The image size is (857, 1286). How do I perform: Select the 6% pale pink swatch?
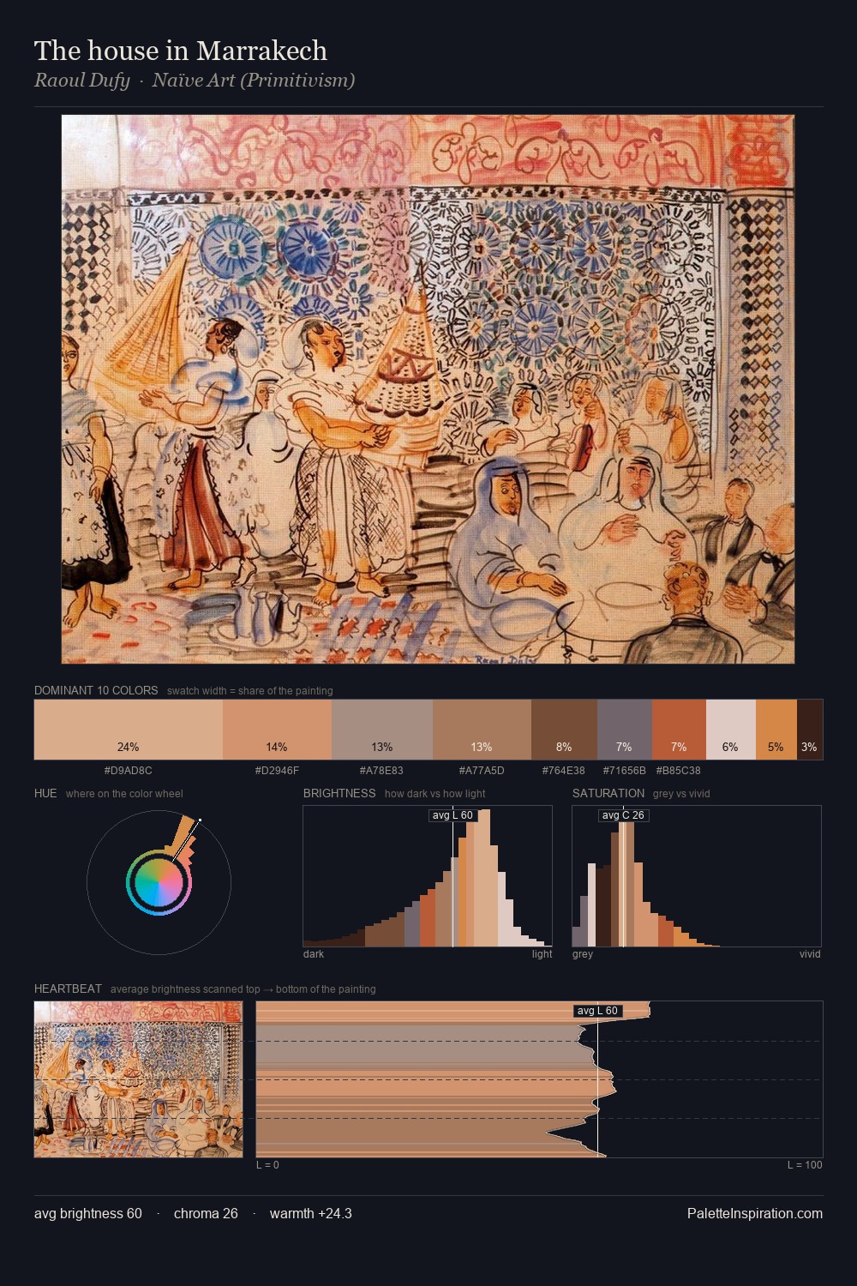[731, 730]
